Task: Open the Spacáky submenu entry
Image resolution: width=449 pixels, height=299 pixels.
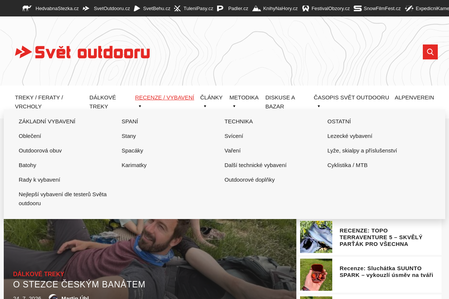Action: coord(132,150)
